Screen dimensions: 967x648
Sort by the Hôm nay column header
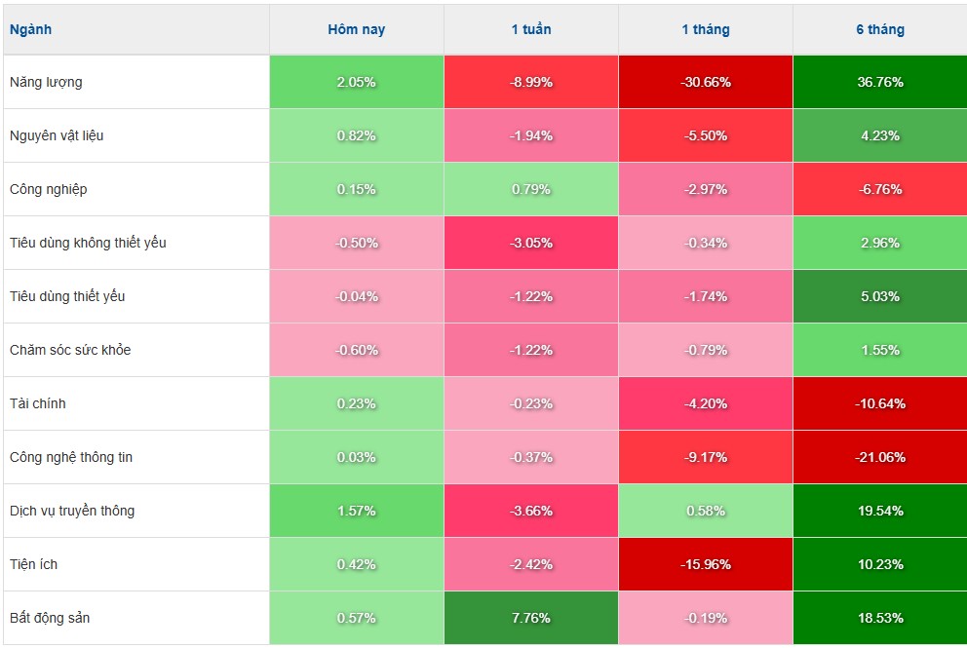click(356, 29)
